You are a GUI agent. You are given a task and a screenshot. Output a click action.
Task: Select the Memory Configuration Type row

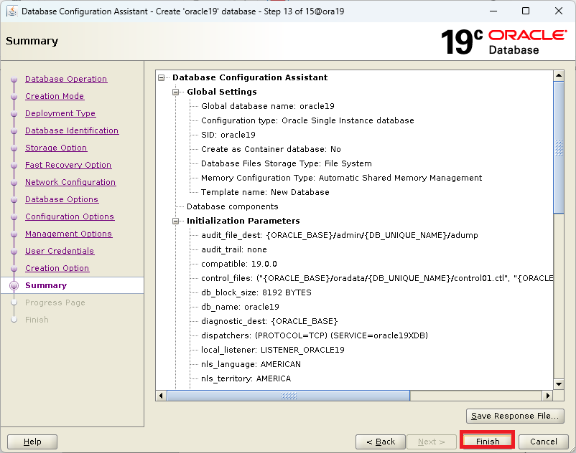[341, 178]
